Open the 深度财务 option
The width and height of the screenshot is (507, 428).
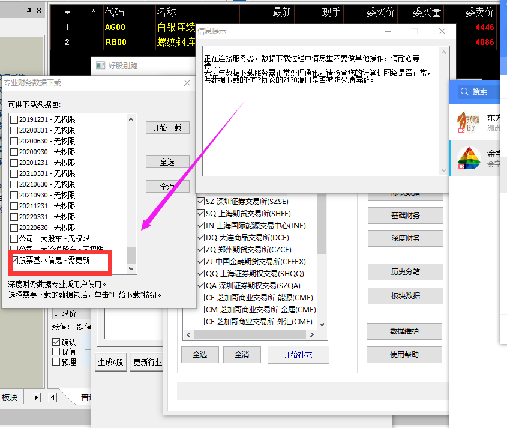405,238
